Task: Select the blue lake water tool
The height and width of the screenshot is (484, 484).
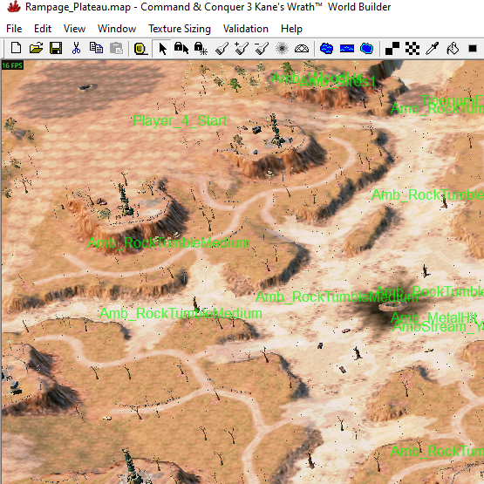Action: point(326,49)
